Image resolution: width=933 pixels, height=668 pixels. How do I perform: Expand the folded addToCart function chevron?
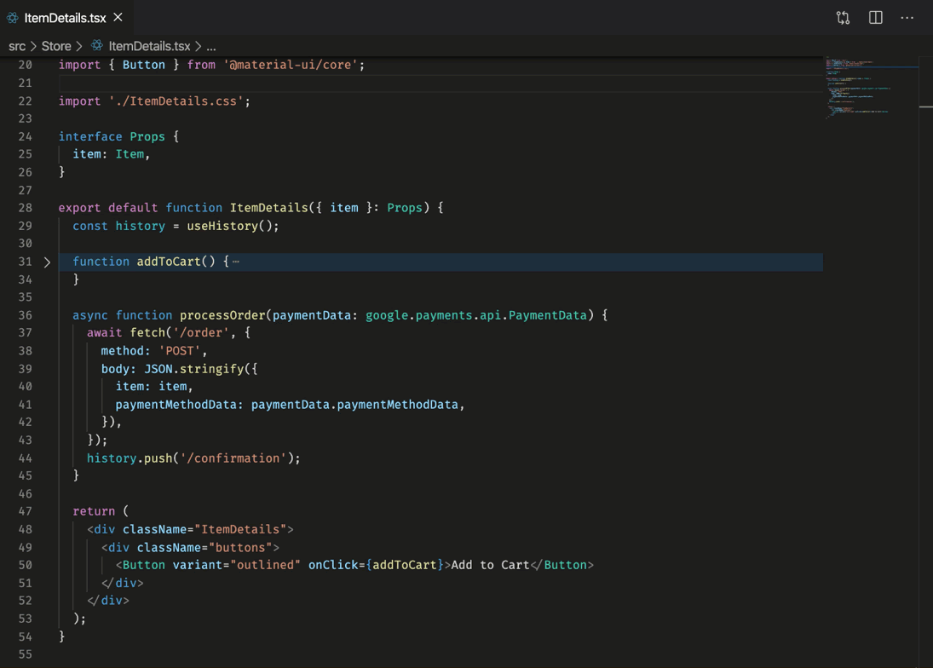tap(47, 262)
